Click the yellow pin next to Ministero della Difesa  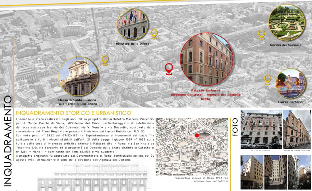(x=154, y=34)
